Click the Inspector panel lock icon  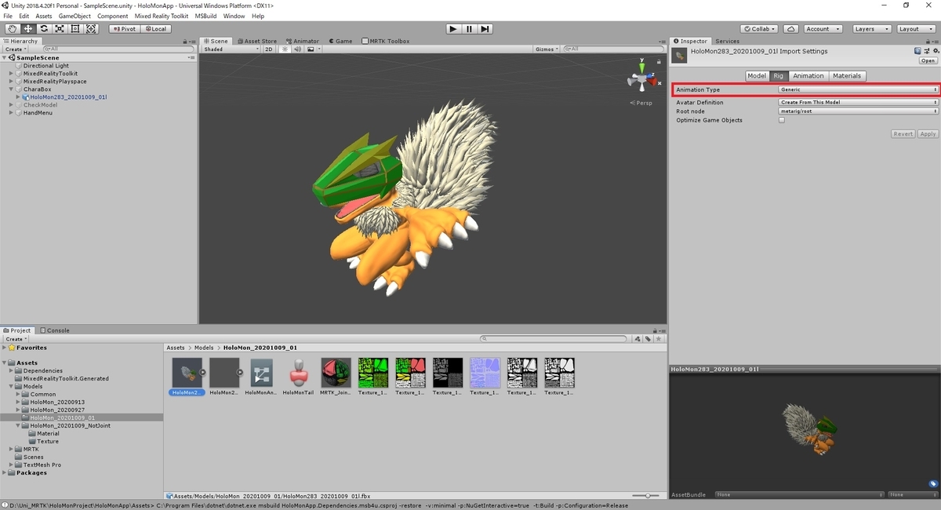point(928,42)
